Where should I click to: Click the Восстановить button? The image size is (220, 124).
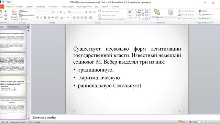click(26, 15)
